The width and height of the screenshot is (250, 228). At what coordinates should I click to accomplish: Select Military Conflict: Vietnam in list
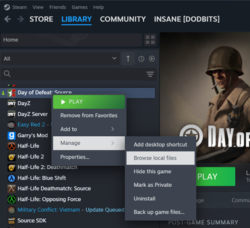(49, 210)
